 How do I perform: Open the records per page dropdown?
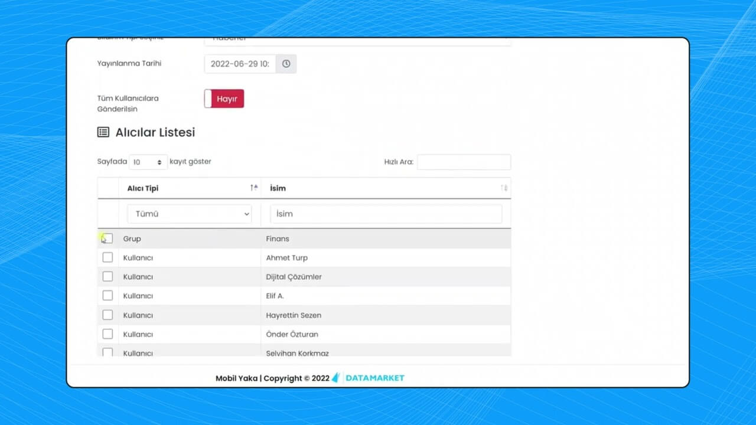click(x=148, y=162)
